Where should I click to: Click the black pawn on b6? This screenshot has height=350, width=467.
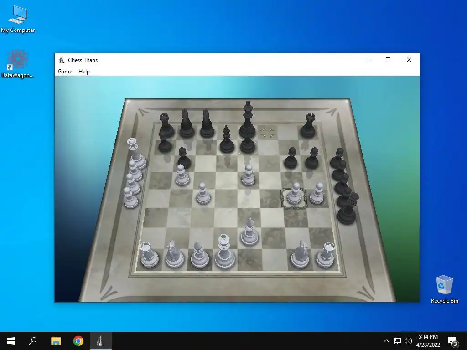(184, 158)
